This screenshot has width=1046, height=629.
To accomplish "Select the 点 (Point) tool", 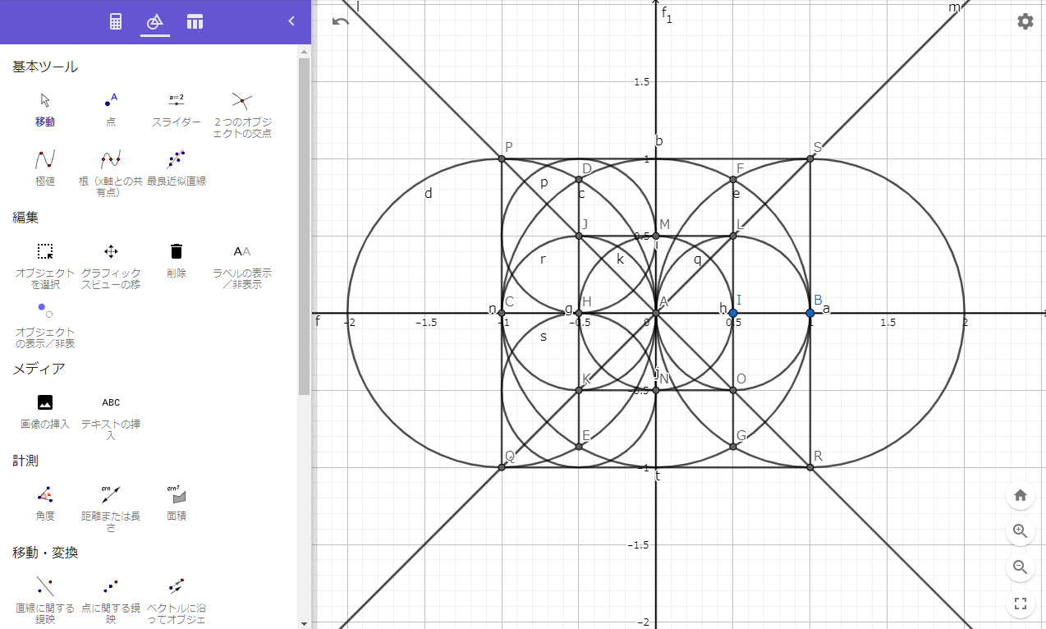I will tap(111, 110).
